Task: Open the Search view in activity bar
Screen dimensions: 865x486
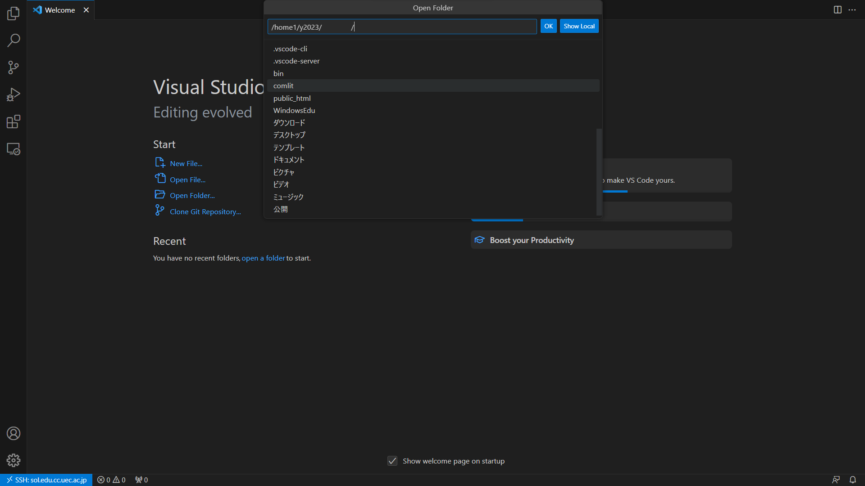Action: pos(14,40)
